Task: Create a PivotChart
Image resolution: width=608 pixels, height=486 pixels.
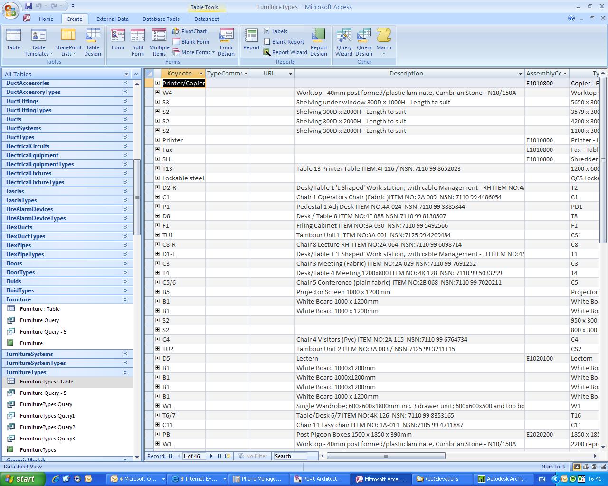Action: 190,31
